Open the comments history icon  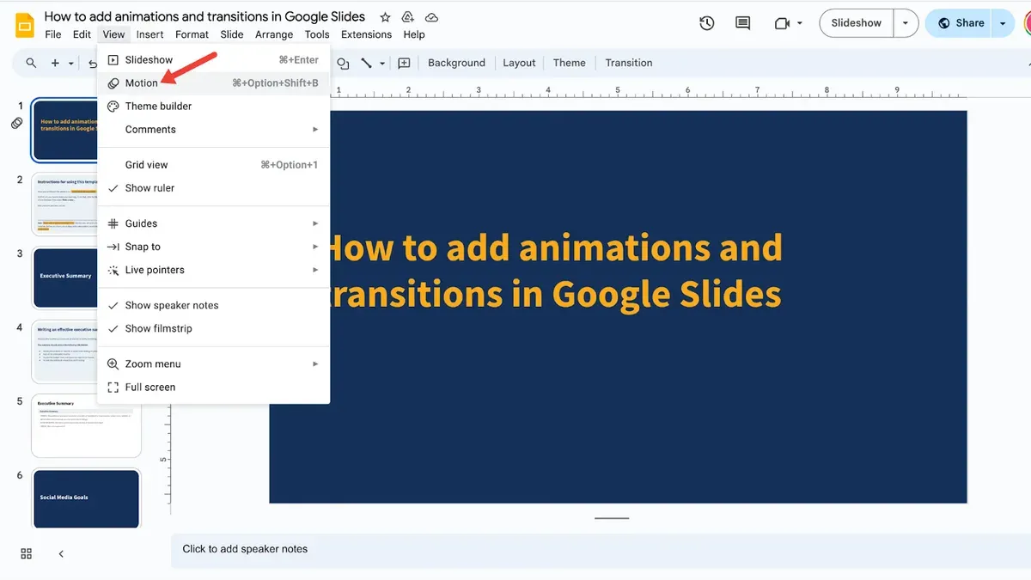[743, 23]
